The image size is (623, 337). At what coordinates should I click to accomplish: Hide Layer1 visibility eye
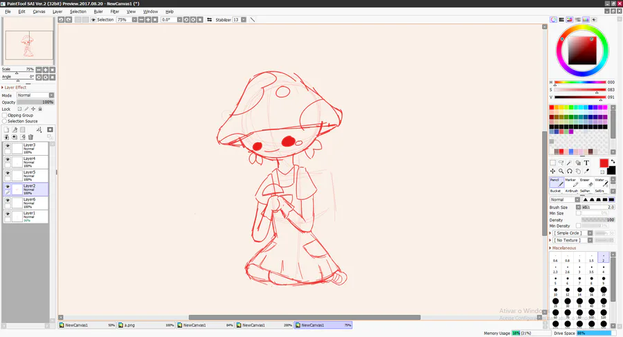pyautogui.click(x=8, y=214)
